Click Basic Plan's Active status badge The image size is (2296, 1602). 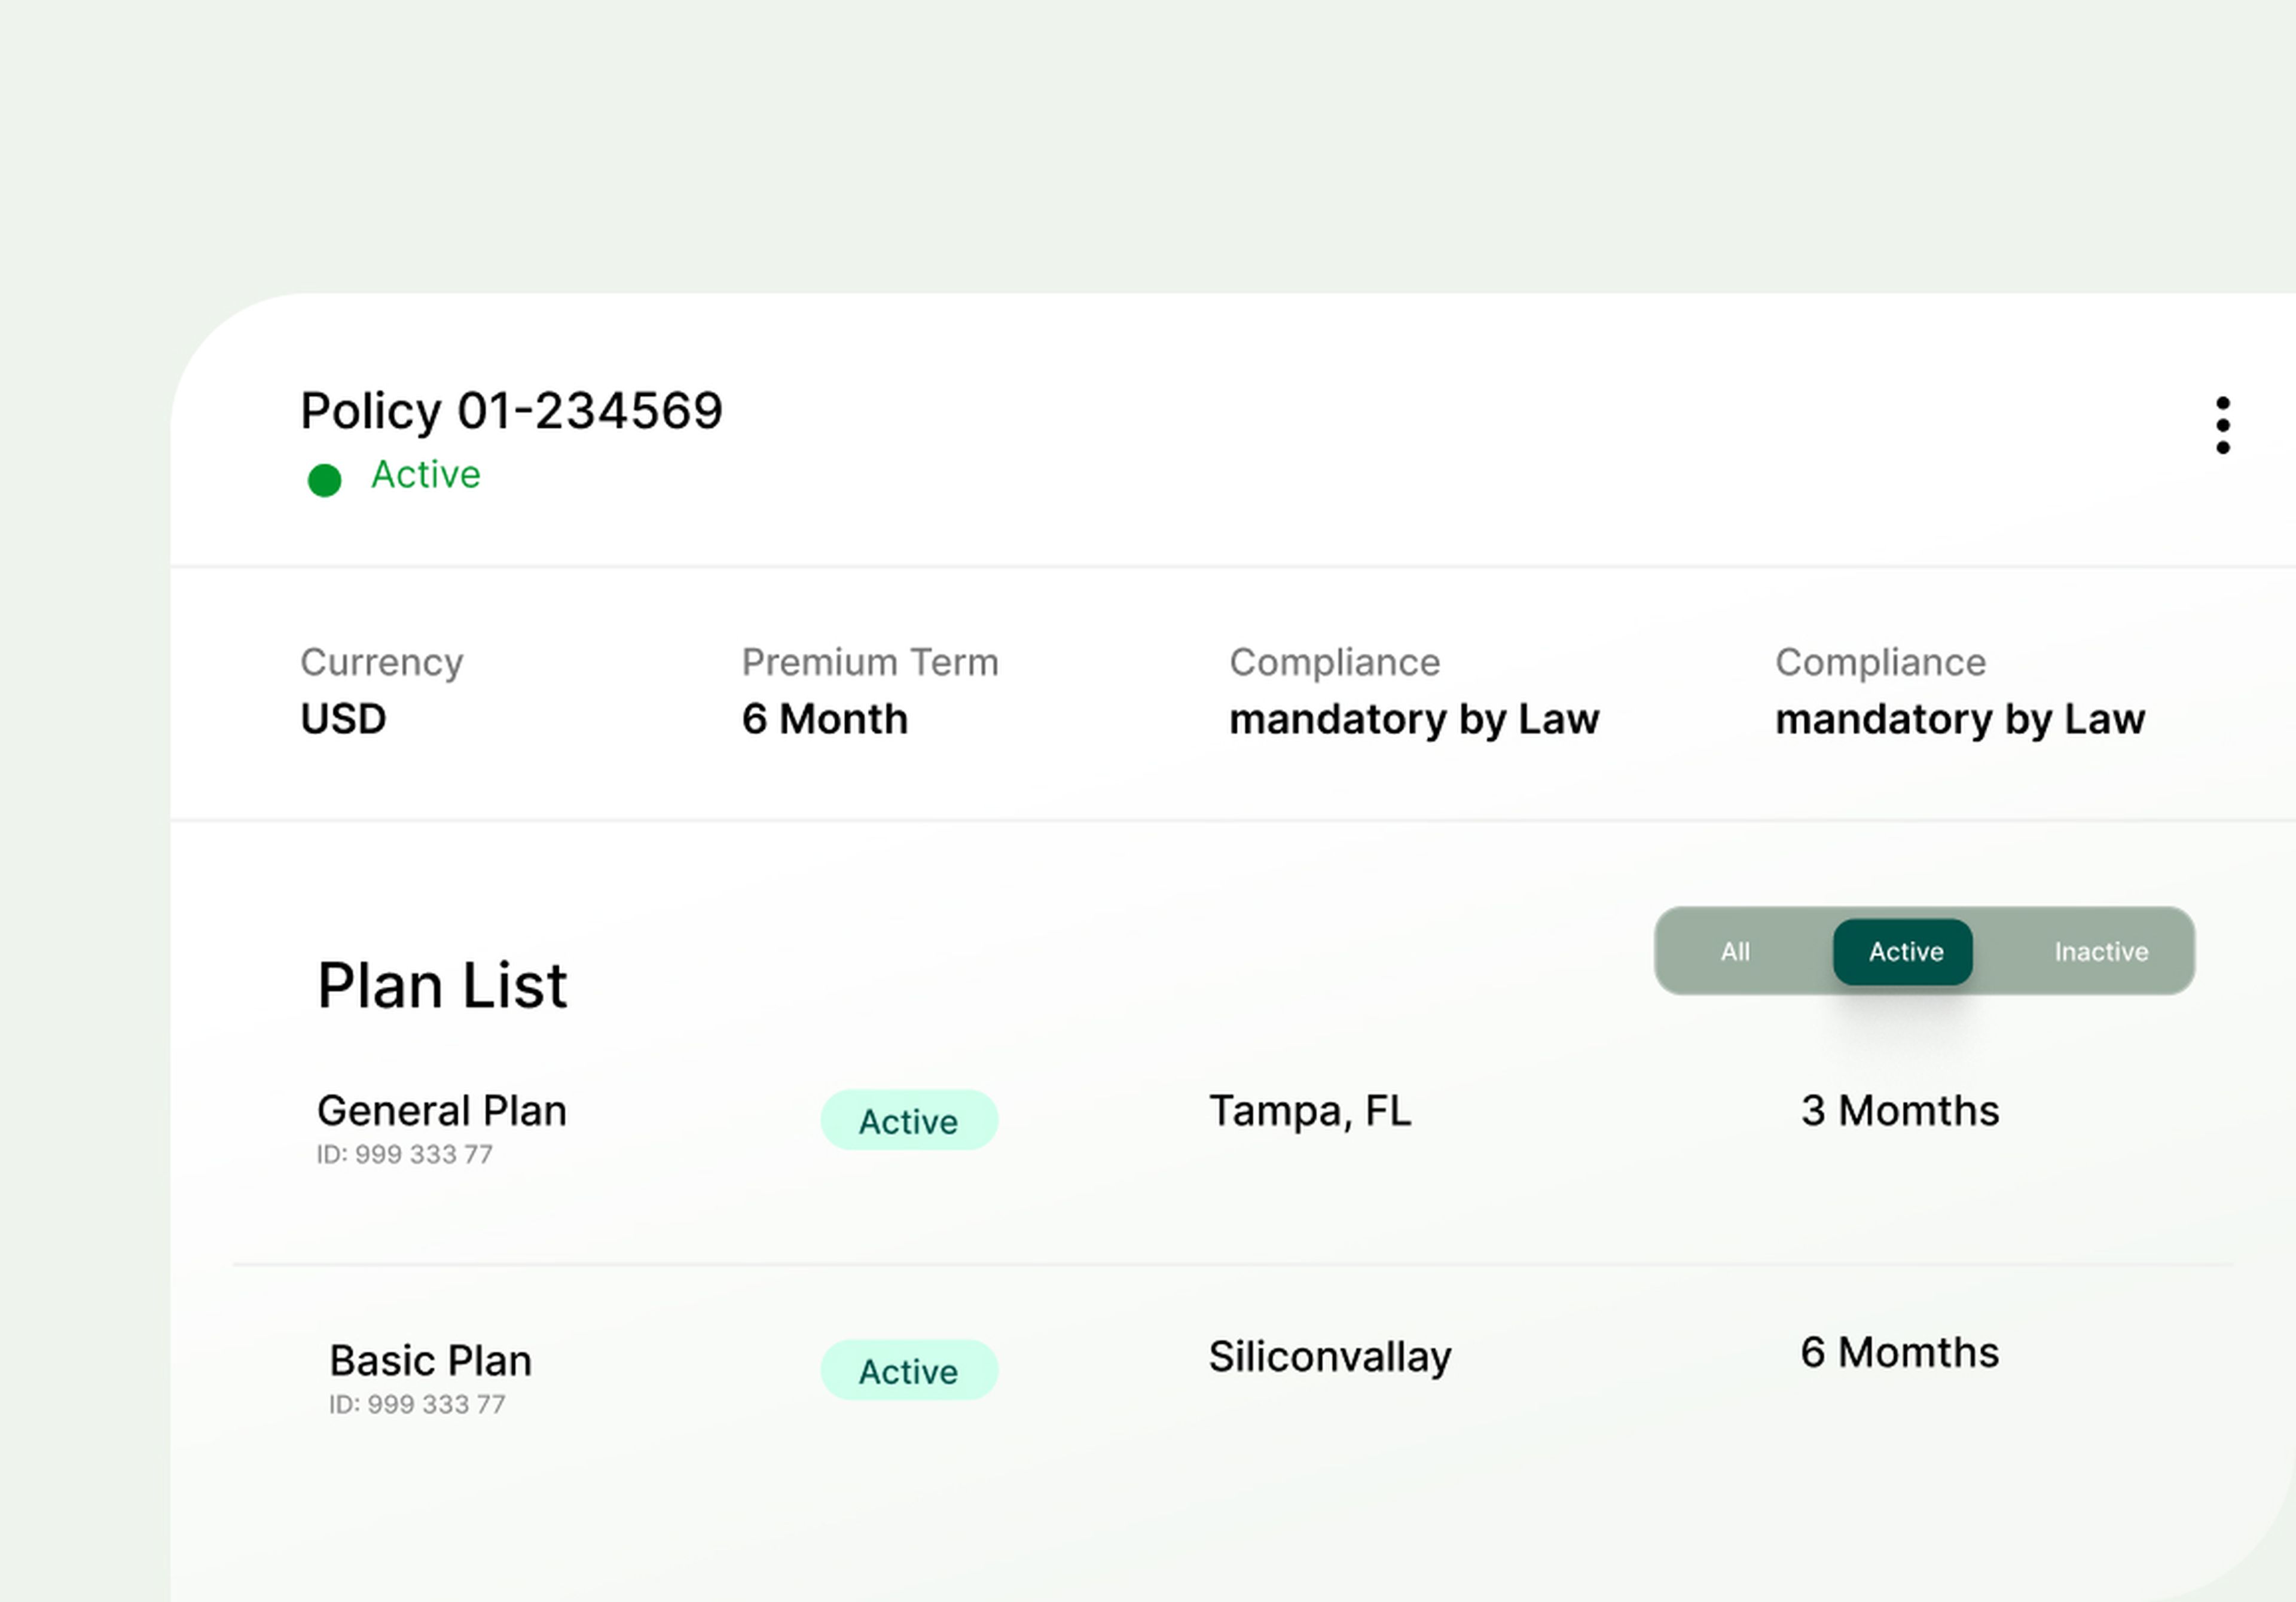[908, 1370]
